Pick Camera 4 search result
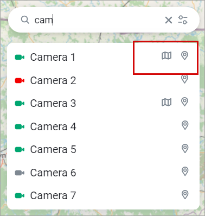205x216 pixels. (103, 126)
